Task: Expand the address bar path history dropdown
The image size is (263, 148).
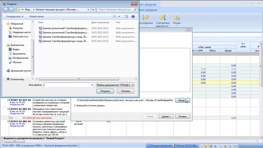Action: 88,9
